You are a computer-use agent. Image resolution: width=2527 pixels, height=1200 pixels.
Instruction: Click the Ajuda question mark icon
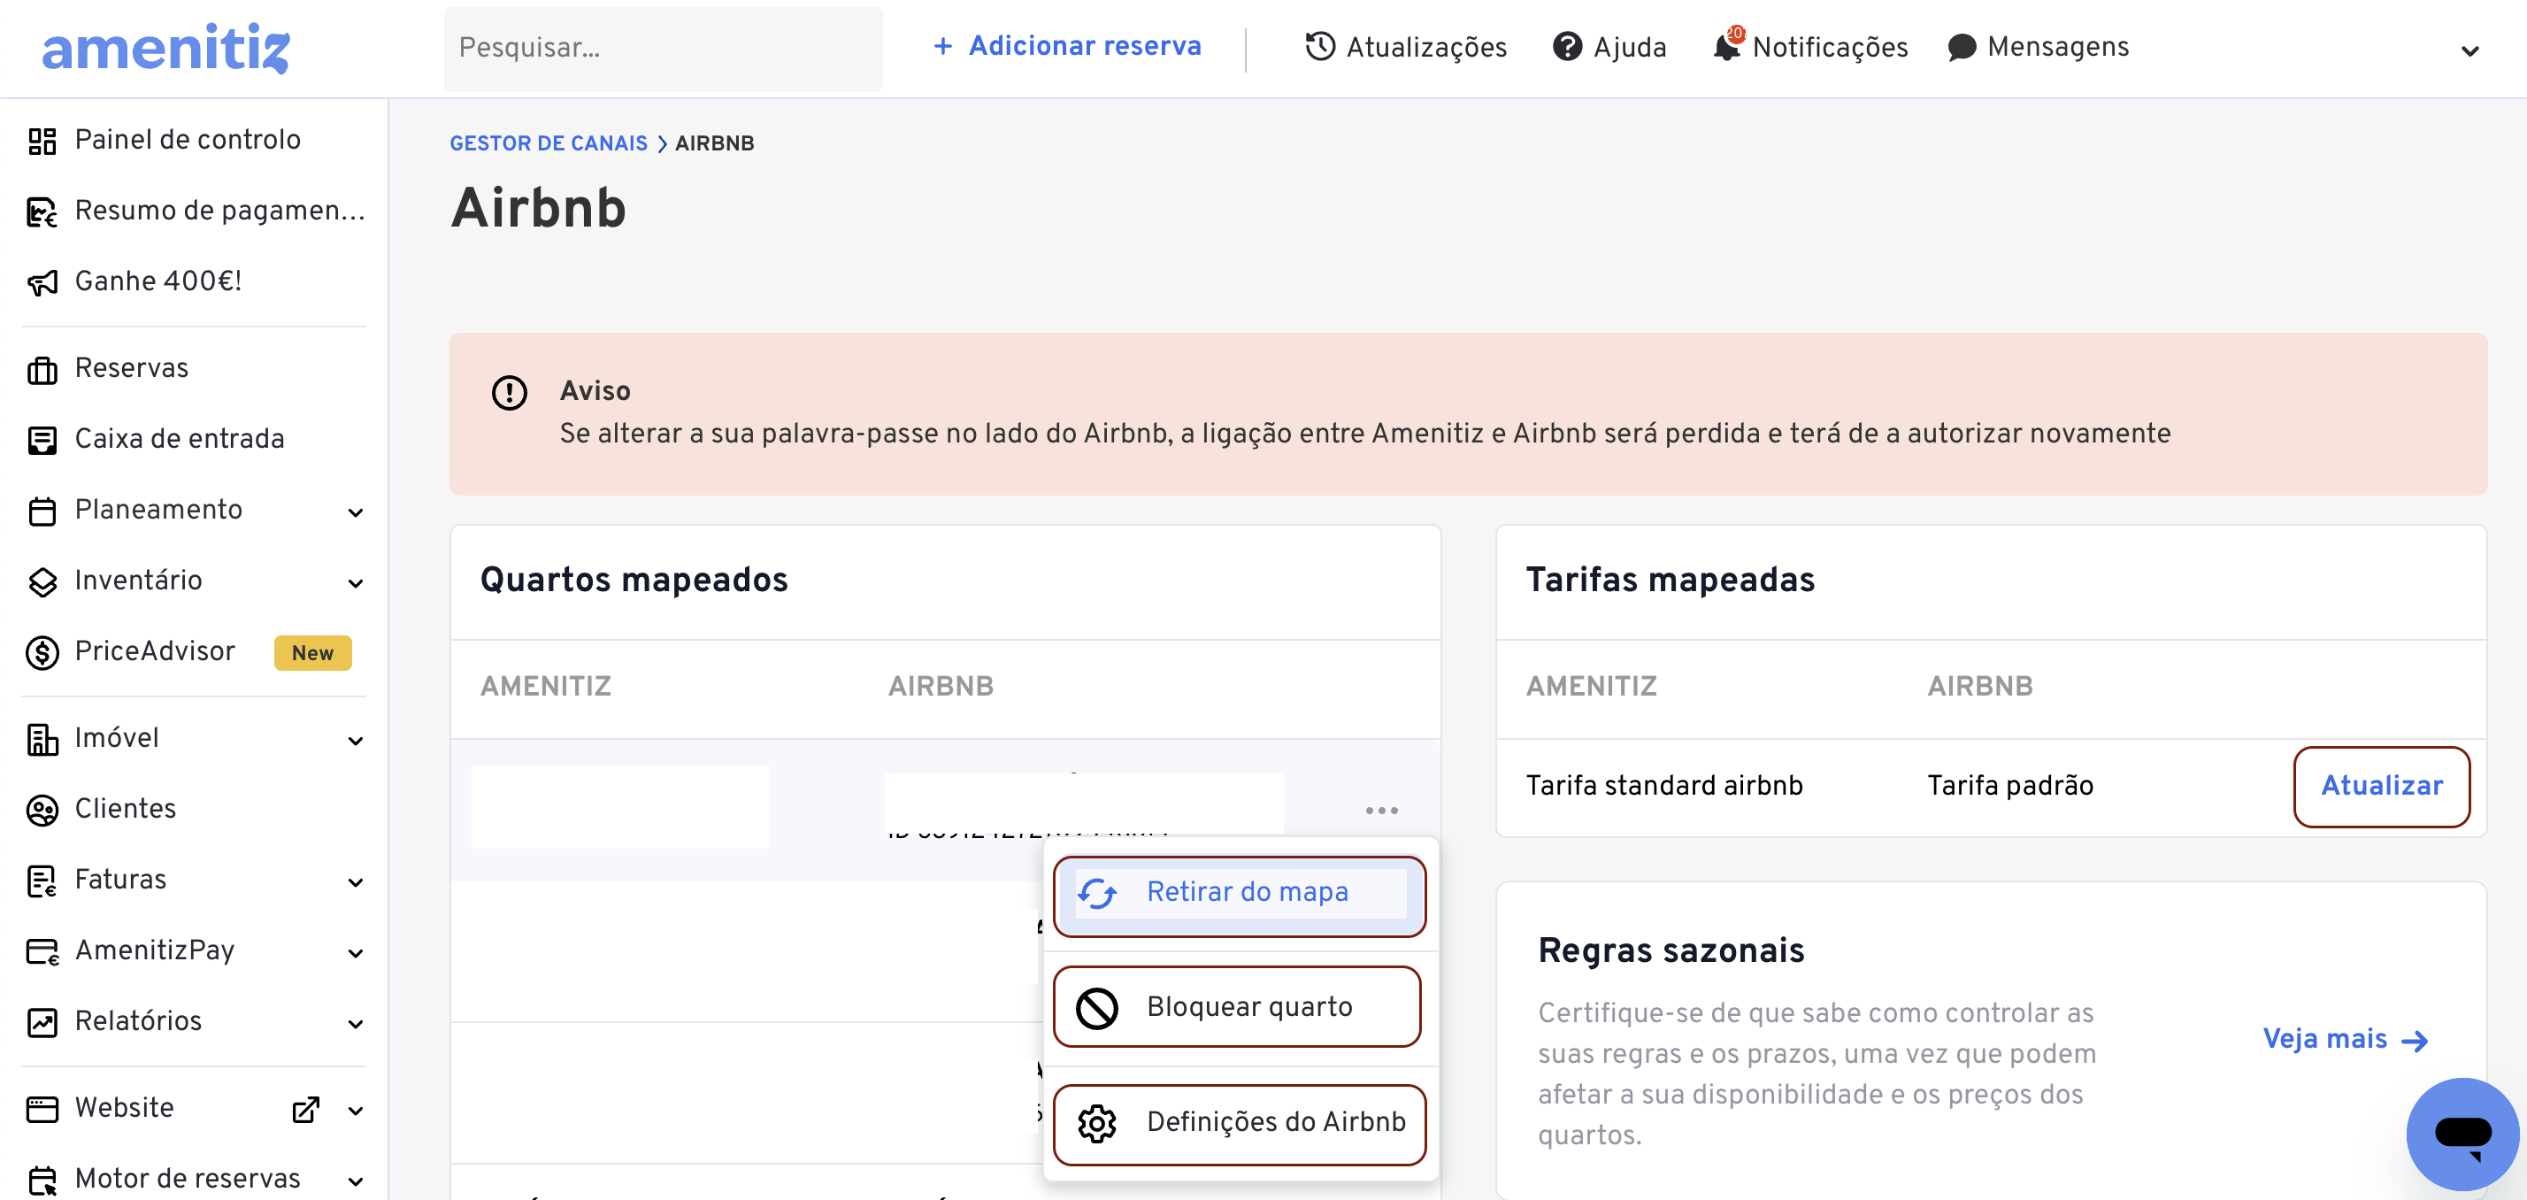(1568, 46)
